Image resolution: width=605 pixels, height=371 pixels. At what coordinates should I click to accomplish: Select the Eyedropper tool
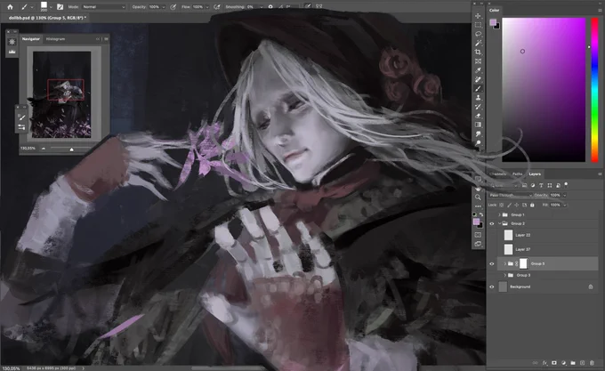click(478, 70)
